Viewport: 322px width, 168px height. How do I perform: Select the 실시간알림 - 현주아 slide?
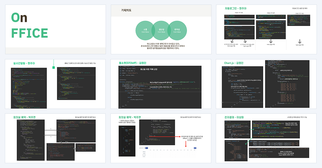coord(55,84)
